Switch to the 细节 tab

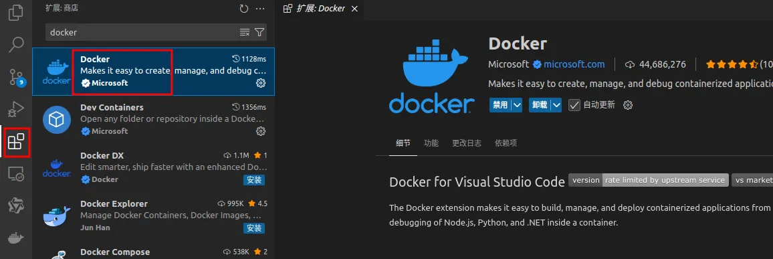[x=403, y=143]
